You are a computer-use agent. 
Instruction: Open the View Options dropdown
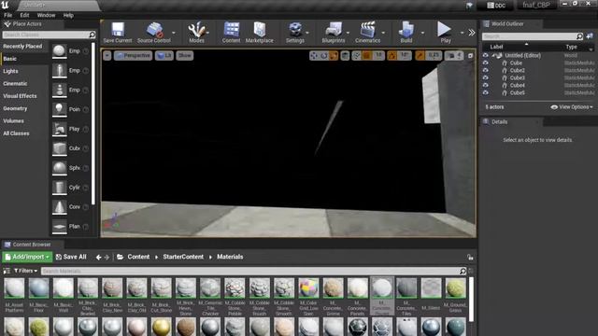pos(572,107)
